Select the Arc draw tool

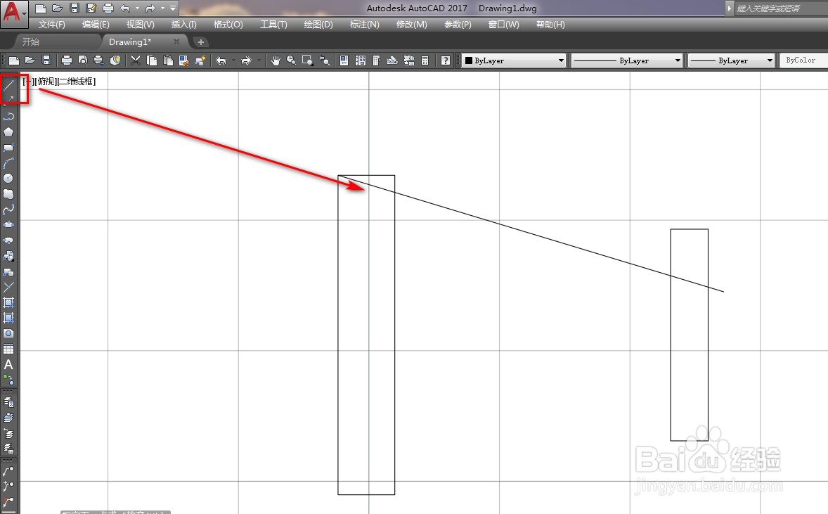coord(8,162)
